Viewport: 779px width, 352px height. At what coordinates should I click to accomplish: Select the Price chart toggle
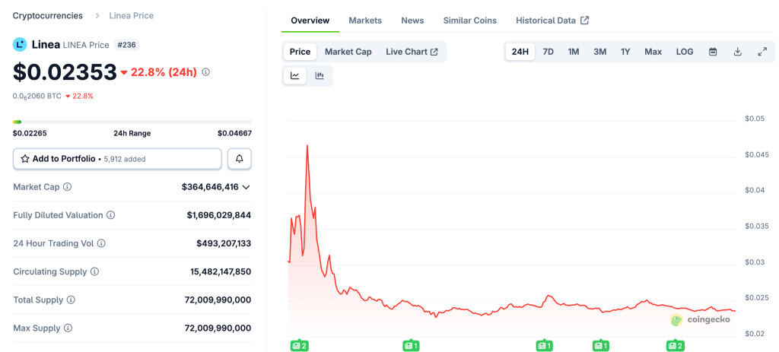[x=300, y=52]
